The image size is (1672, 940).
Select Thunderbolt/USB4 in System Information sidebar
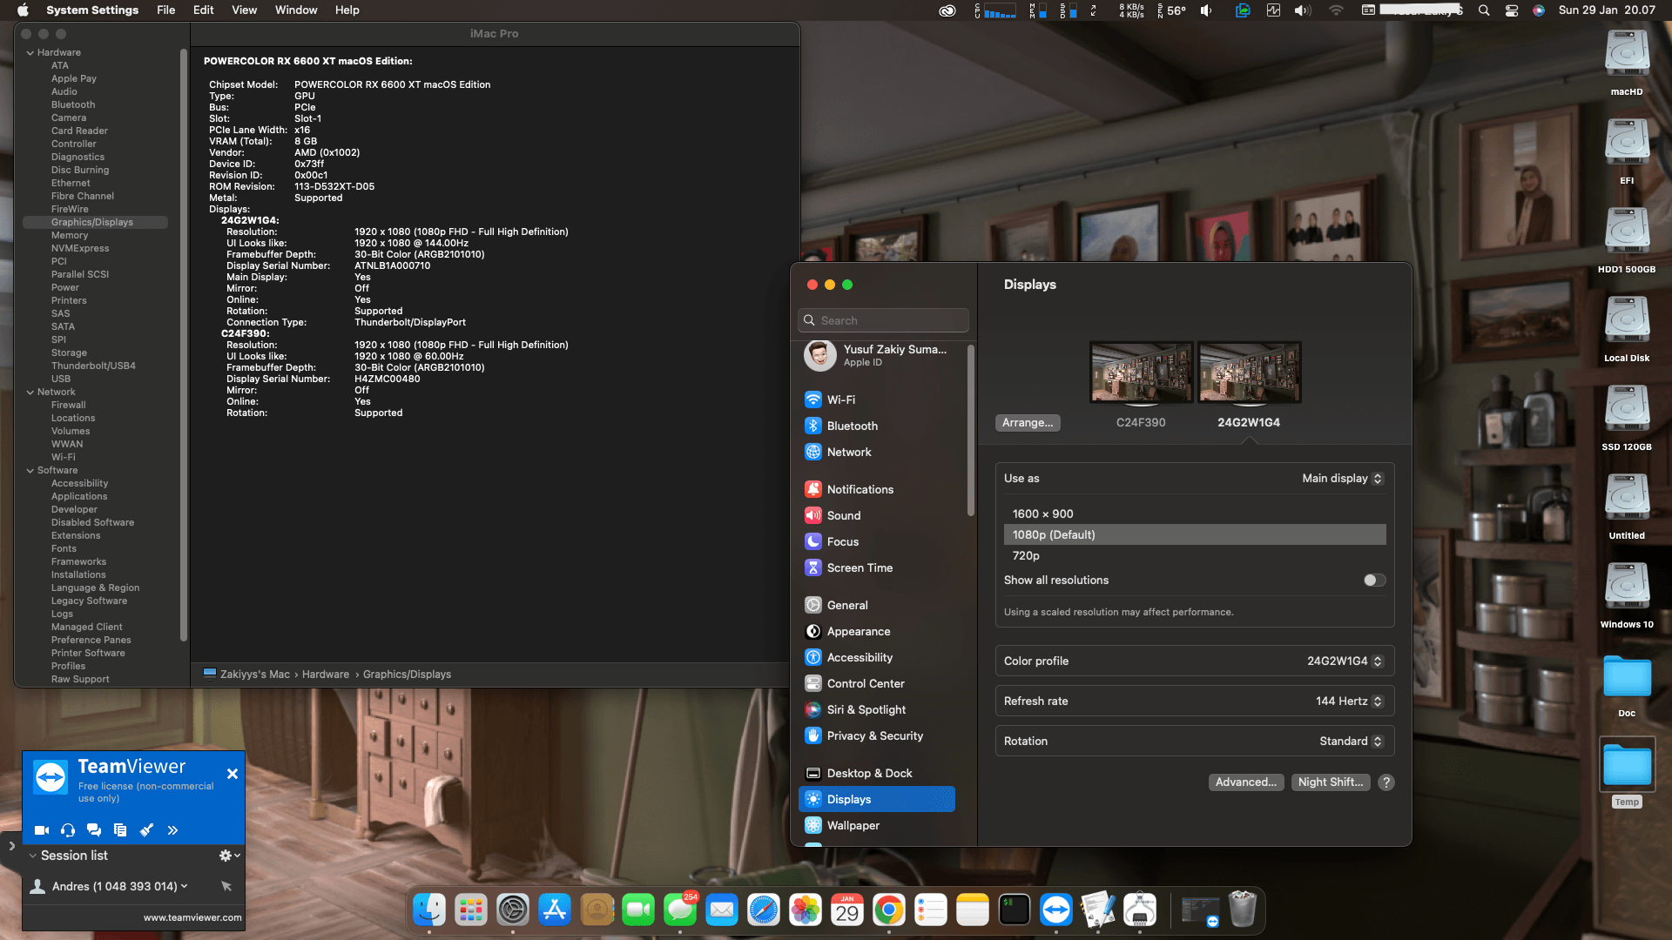coord(93,366)
